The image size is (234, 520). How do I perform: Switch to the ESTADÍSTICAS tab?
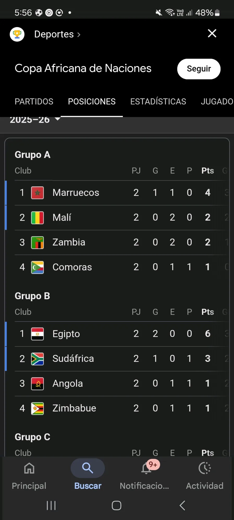(x=158, y=101)
